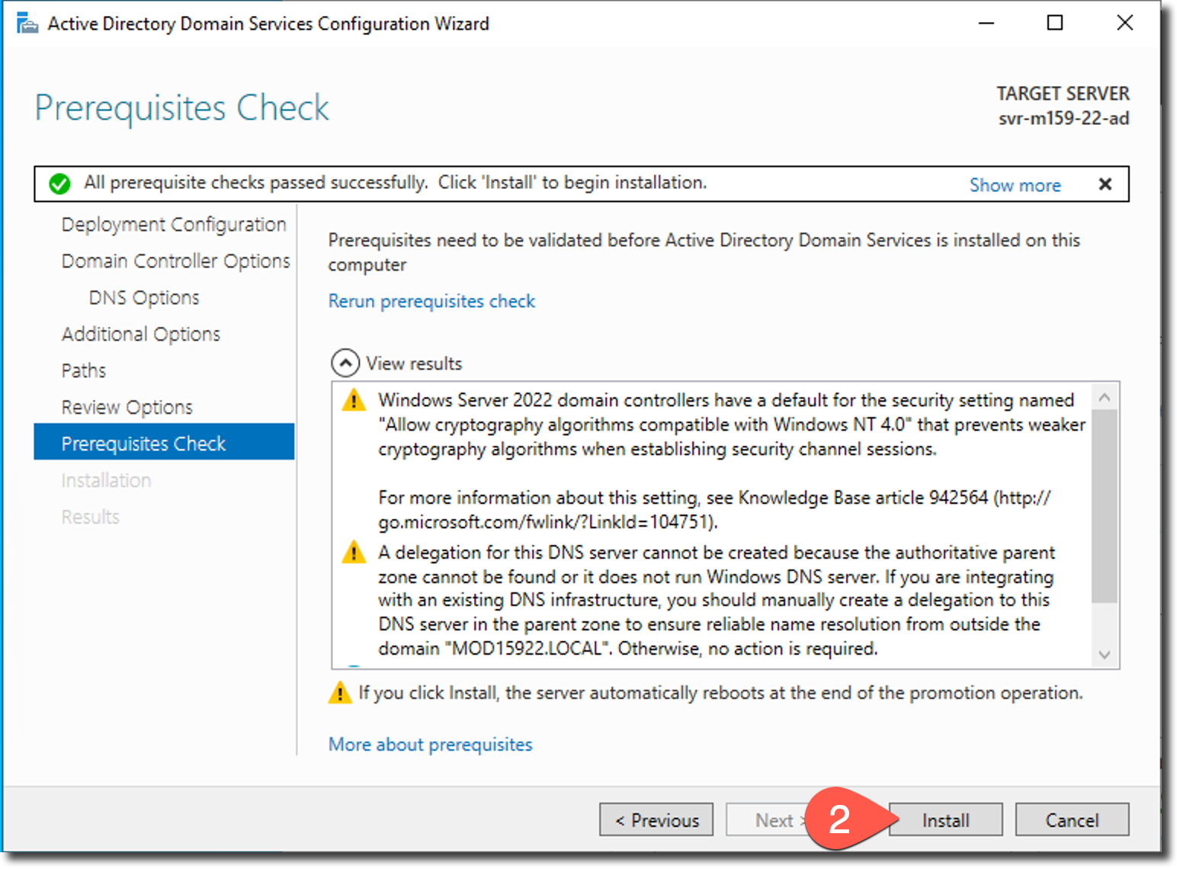Open the DNS Options step
The height and width of the screenshot is (869, 1177).
pyautogui.click(x=144, y=297)
